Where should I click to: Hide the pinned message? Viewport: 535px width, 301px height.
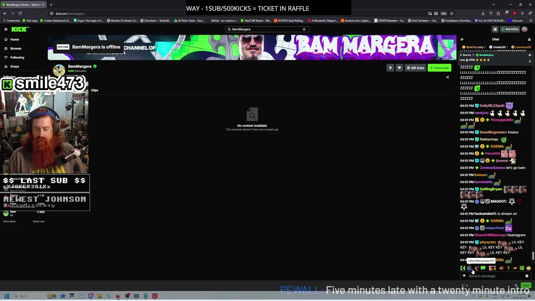click(530, 55)
